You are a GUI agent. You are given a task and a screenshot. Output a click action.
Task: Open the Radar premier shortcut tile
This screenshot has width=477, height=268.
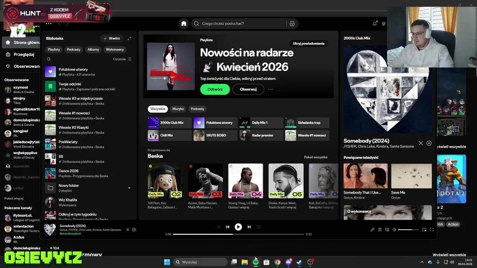pyautogui.click(x=261, y=135)
